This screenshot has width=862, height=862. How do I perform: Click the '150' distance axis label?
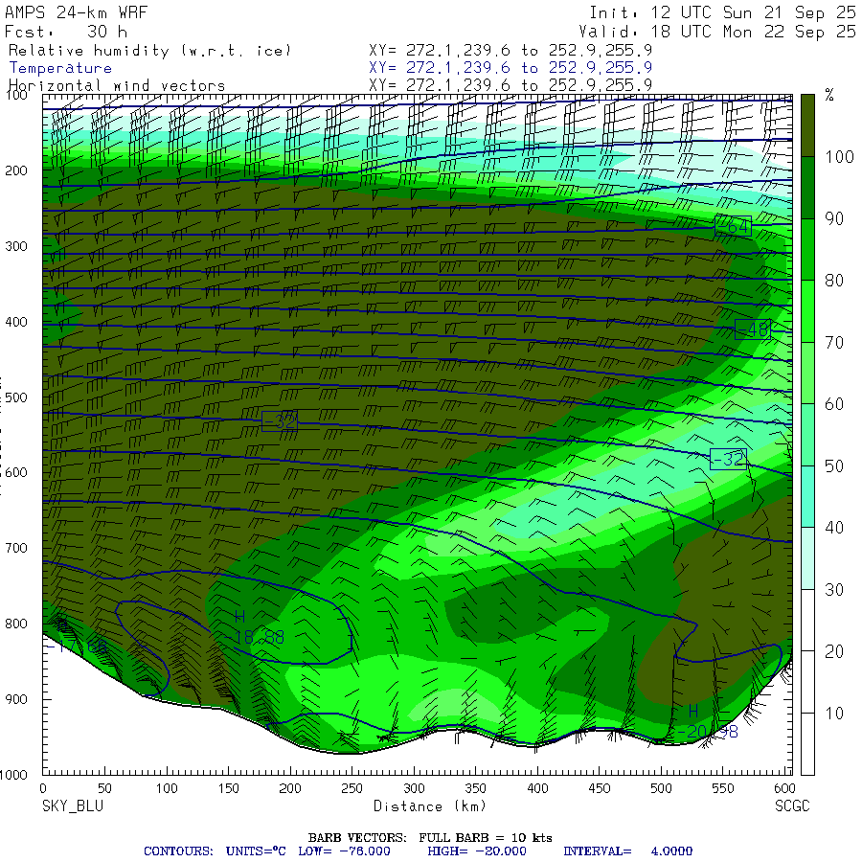(x=228, y=788)
